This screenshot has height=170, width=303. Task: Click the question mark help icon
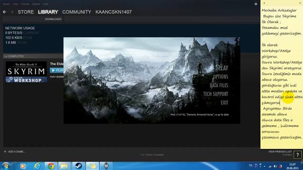298,154
